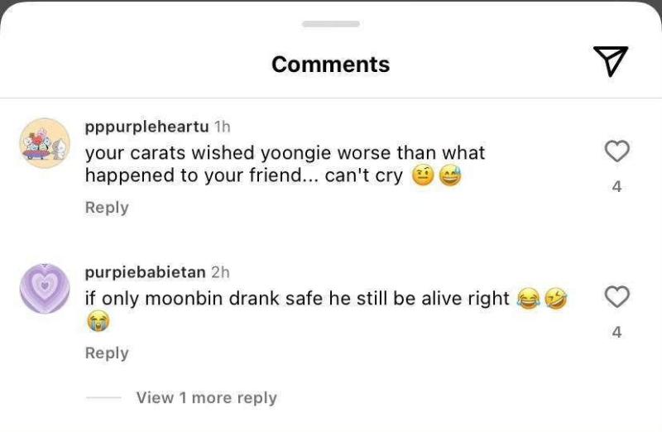Open the pppurpleheartu username link
Screen dimensions: 662x432
tap(147, 127)
